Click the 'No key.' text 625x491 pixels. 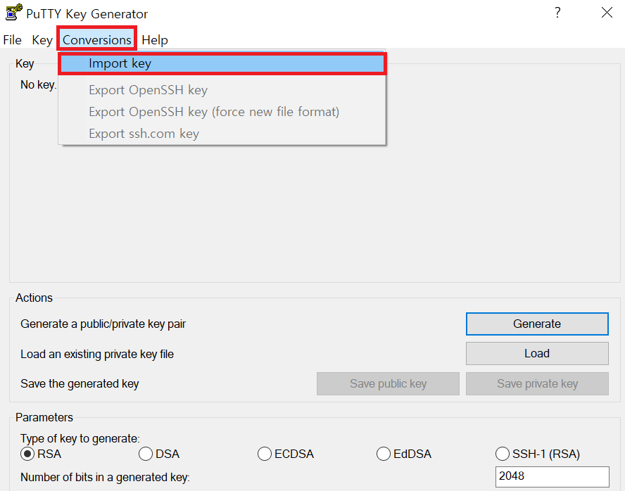(38, 85)
